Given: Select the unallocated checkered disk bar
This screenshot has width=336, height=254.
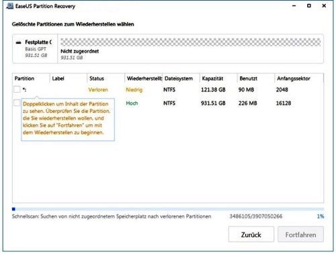Looking at the screenshot, I should click(x=191, y=42).
